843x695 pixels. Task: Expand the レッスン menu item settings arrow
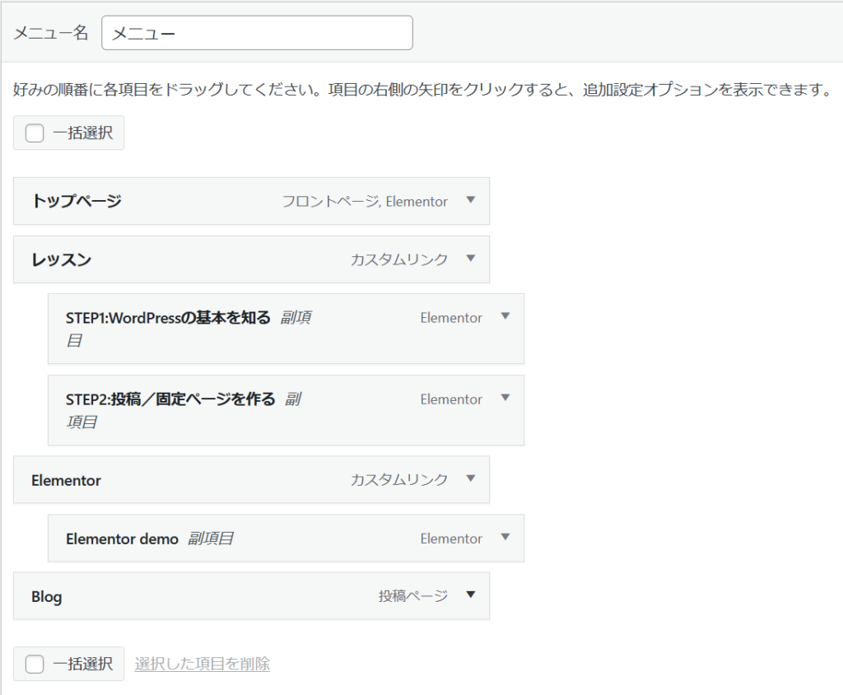coord(471,259)
